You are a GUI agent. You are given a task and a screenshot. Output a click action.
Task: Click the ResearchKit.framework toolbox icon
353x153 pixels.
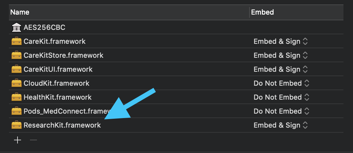coord(17,125)
